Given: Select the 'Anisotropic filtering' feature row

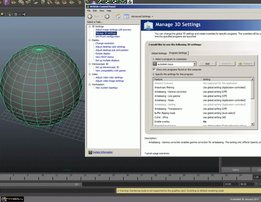Looking at the screenshot, I should [x=201, y=87].
